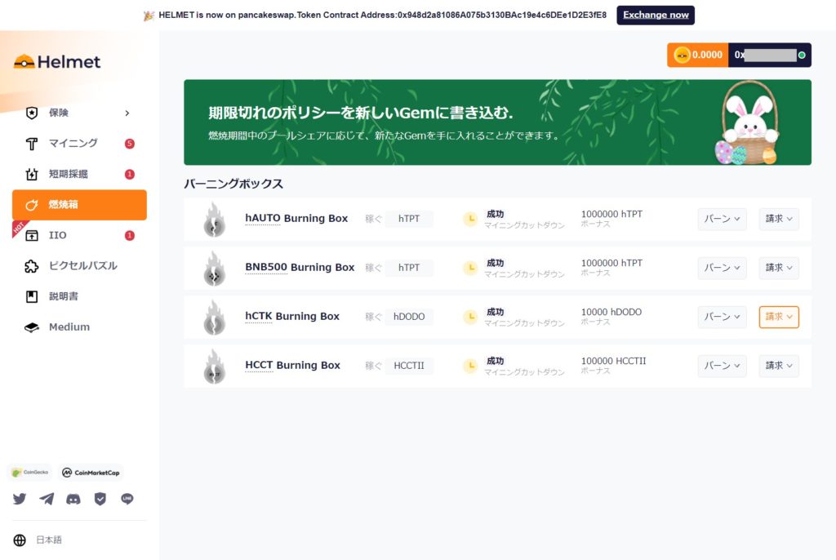
Task: Click the hCTK Burning Box title
Action: (292, 316)
